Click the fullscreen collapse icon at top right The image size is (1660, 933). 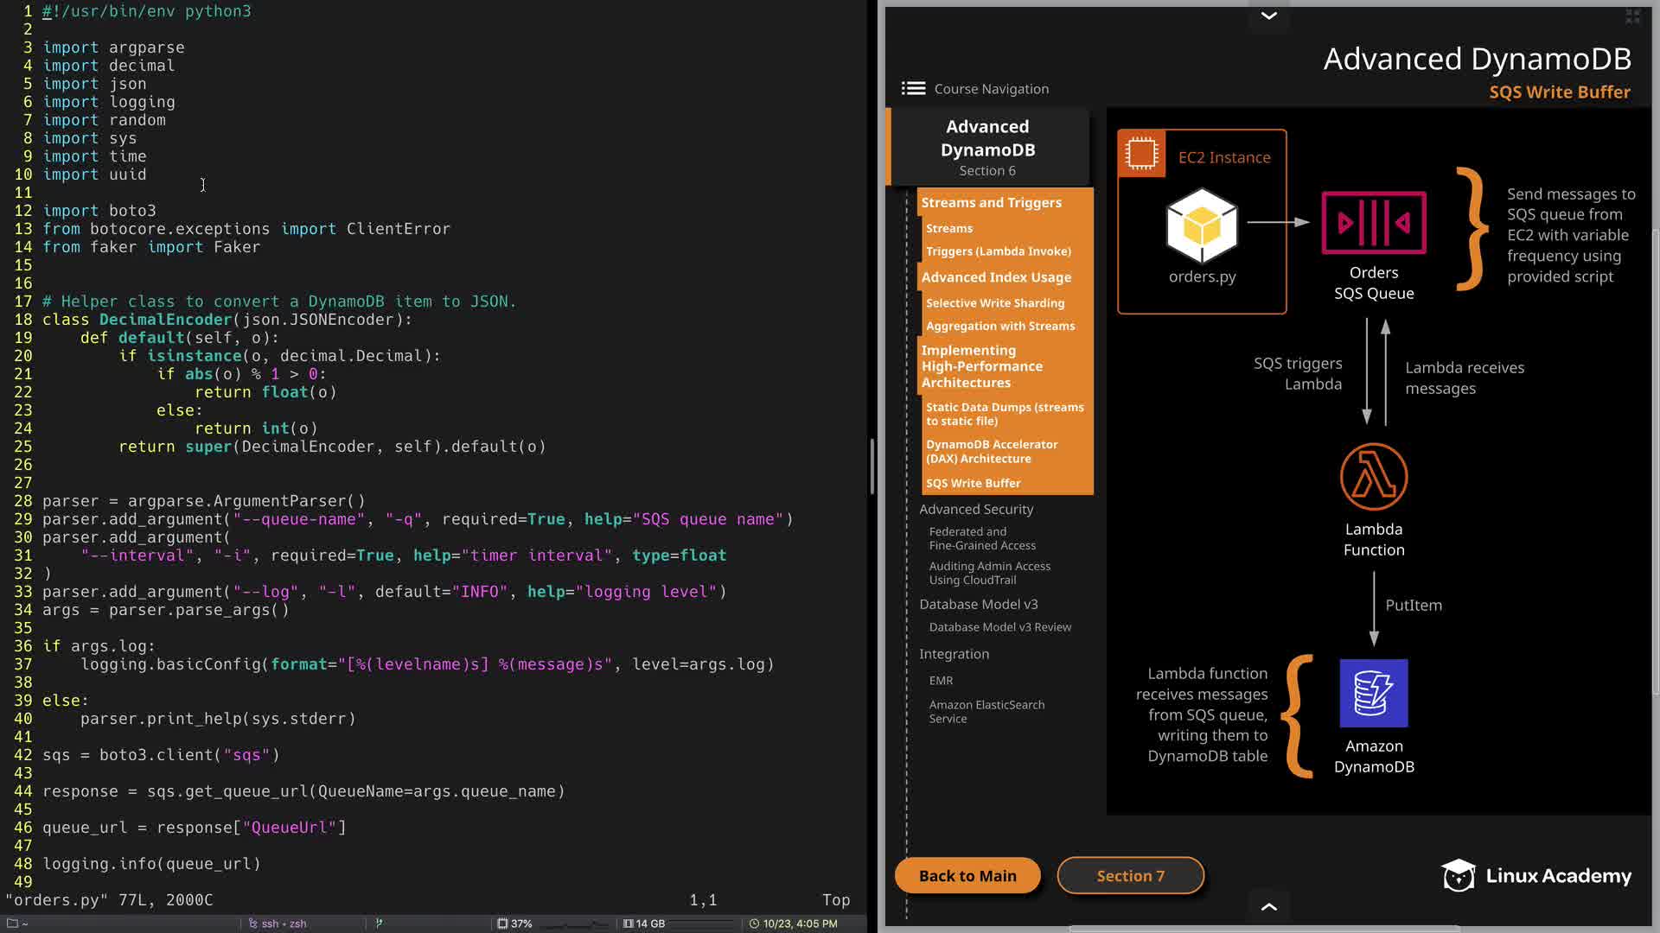[1632, 16]
